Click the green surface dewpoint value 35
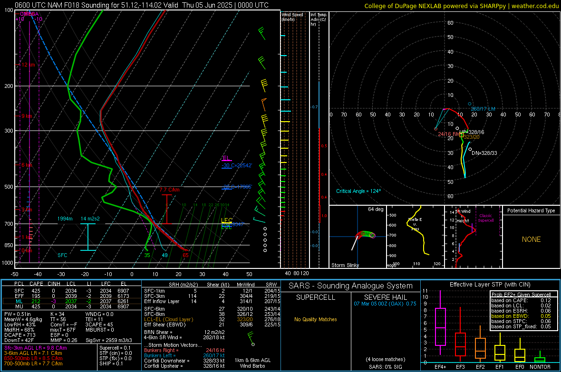Image resolution: width=561 pixels, height=372 pixels. coord(147,255)
